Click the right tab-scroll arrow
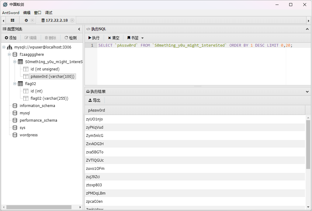Screen dimensions: 312x211 pos(309,20)
